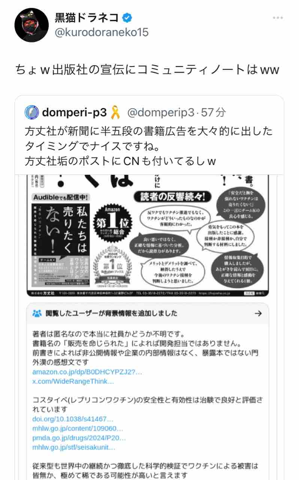Open the mhlw.go.jp/stf/seisakunit link
The width and height of the screenshot is (299, 480).
point(74,447)
